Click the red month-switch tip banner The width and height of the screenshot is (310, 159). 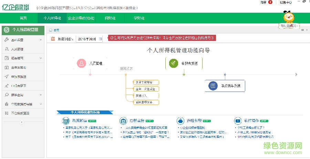tap(162, 38)
